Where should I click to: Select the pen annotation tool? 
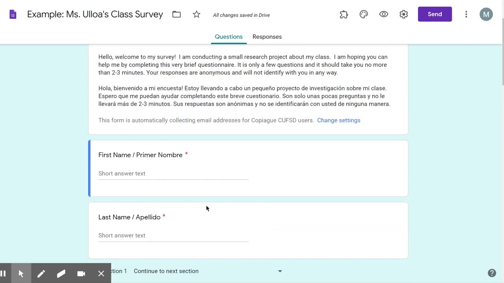pyautogui.click(x=41, y=274)
